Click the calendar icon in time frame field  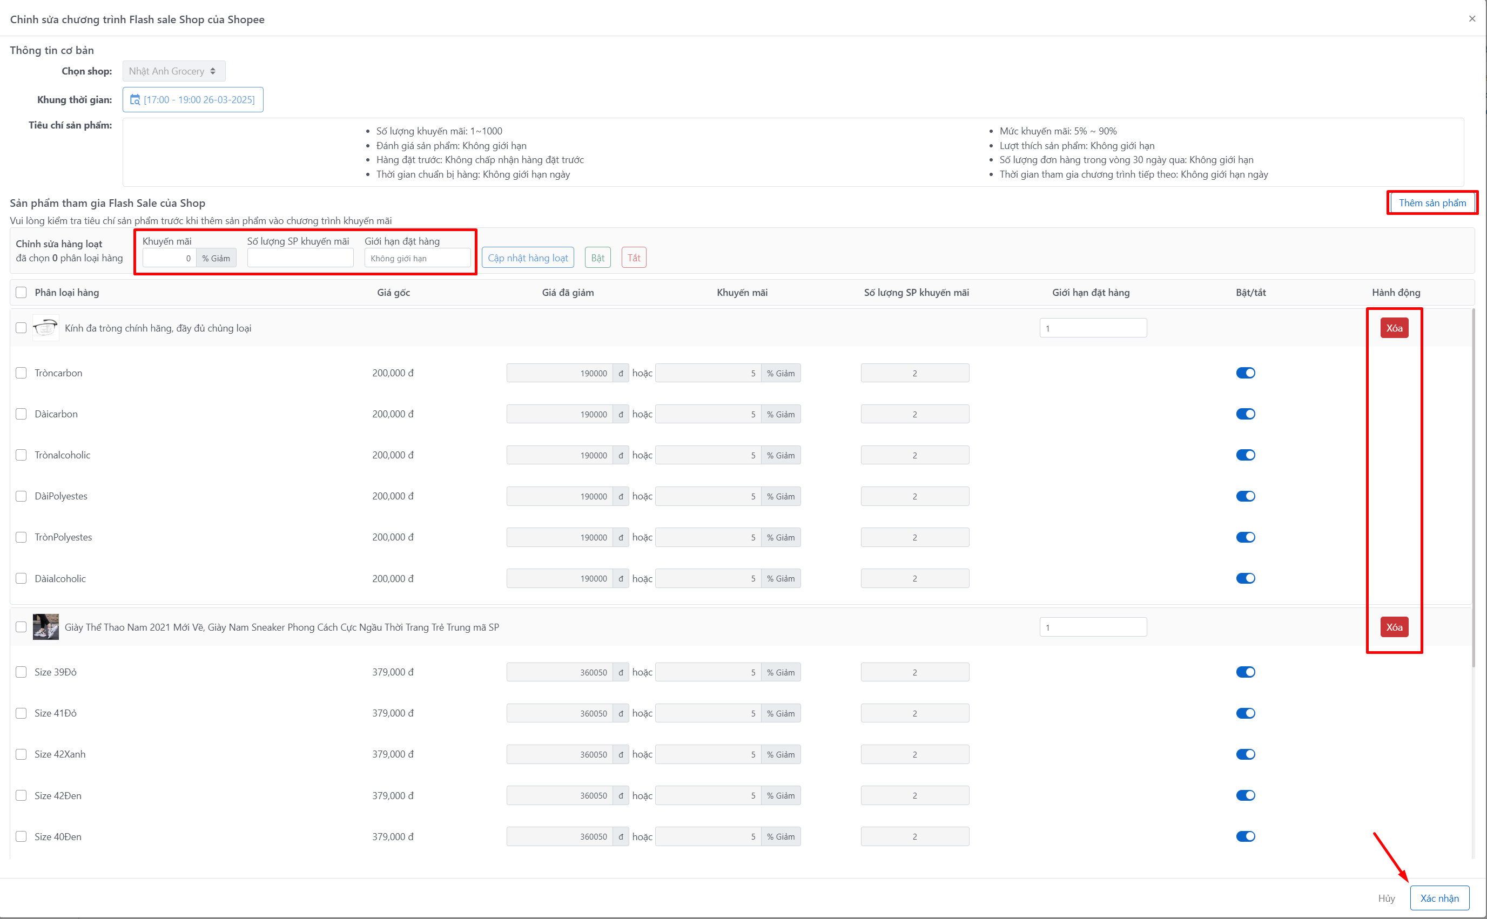[x=135, y=100]
